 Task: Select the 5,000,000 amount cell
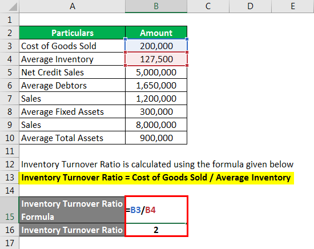pyautogui.click(x=156, y=73)
